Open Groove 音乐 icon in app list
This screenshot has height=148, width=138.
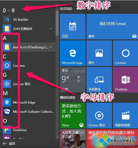(7, 84)
